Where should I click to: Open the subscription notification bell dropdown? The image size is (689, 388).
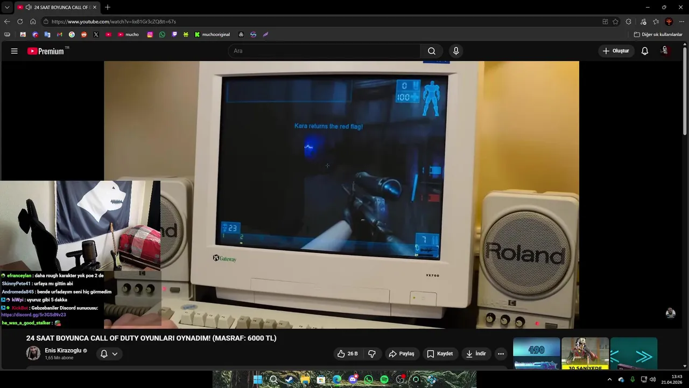(x=109, y=354)
